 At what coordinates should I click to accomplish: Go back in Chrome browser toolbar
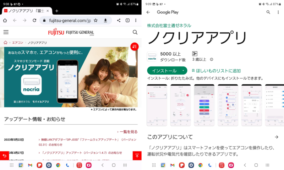click(15, 21)
